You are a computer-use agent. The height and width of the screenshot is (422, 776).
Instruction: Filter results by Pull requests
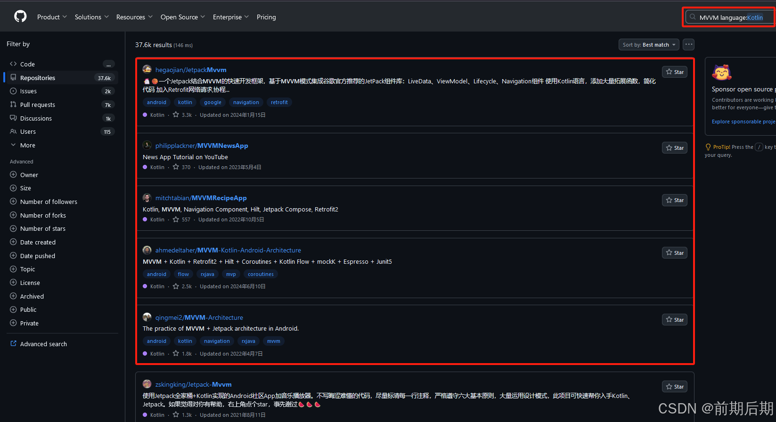61,105
